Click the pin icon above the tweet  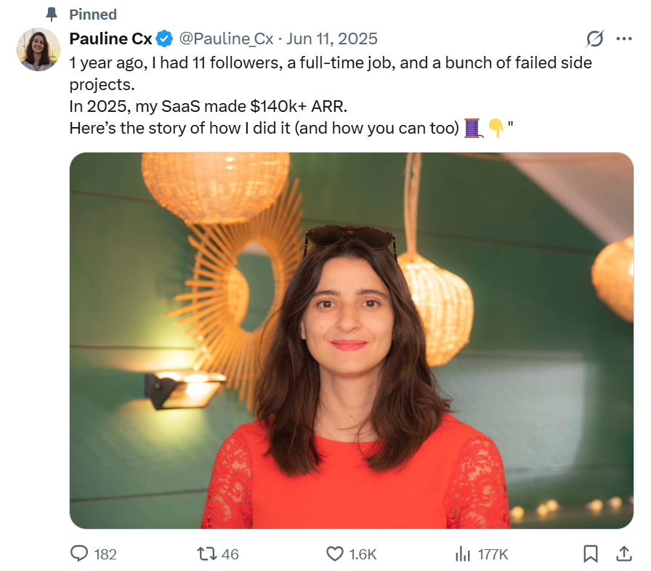49,13
